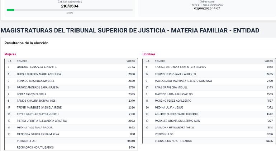Click the NO. column header in Mujeres table
Viewport: 276px width, 151px height.
pos(10,61)
